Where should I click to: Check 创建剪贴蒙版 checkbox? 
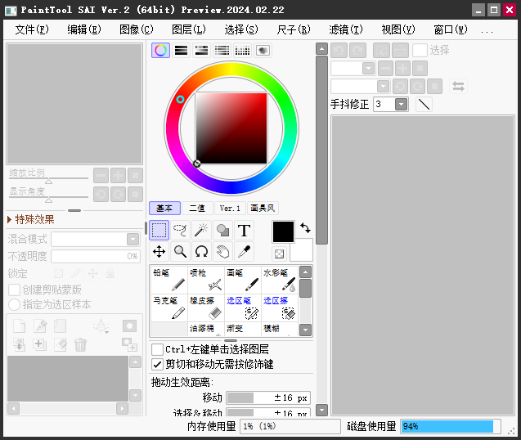click(14, 290)
